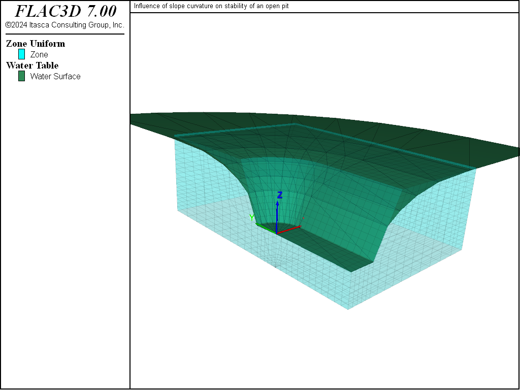Select the 'Water Table' legend heading
The width and height of the screenshot is (520, 390).
point(32,66)
